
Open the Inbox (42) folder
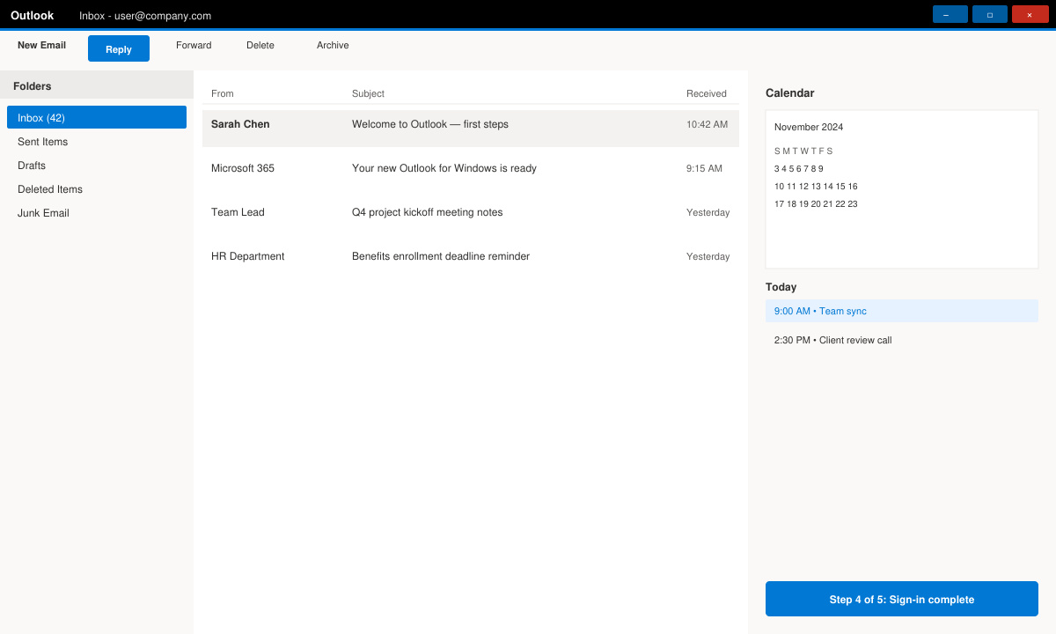tap(97, 117)
